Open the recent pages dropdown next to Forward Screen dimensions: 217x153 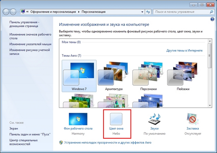pos(19,12)
